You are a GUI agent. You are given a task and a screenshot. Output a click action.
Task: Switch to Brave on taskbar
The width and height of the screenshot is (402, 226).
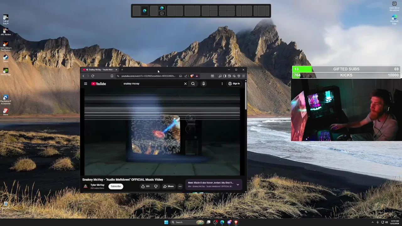[x=236, y=222]
